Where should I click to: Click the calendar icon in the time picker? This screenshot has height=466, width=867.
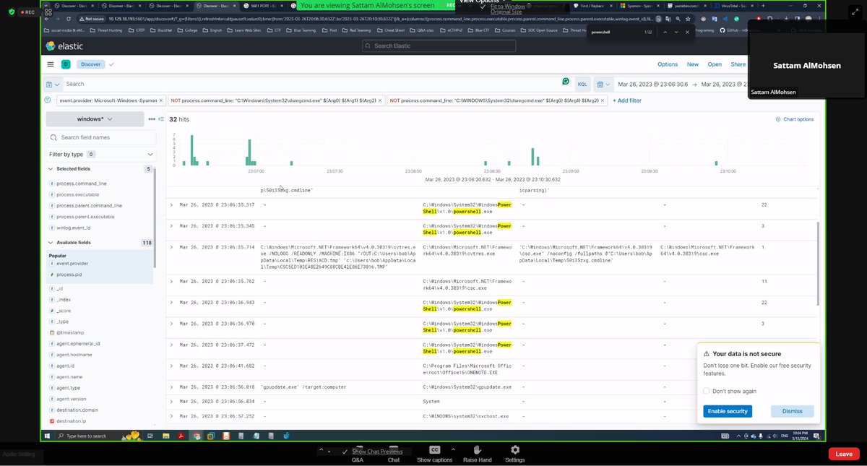tap(600, 85)
